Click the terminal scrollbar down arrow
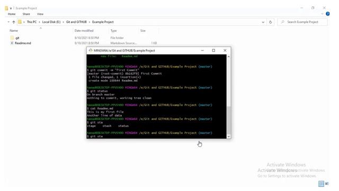Image resolution: width=339 pixels, height=191 pixels. click(228, 137)
